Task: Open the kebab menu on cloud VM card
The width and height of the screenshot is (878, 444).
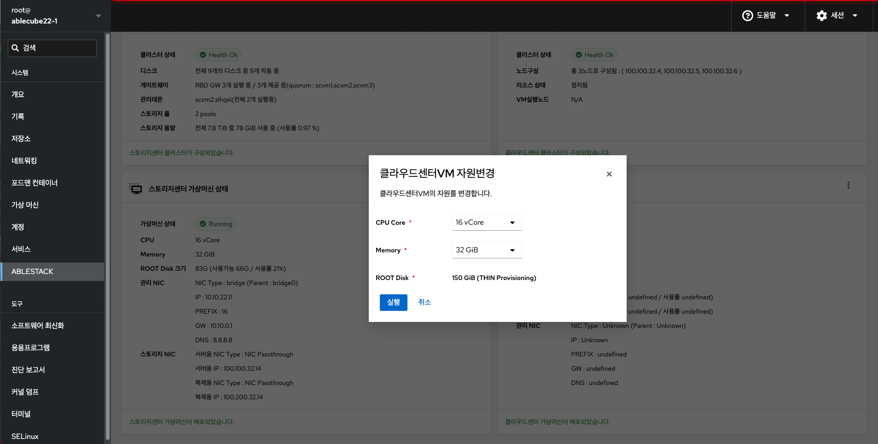Action: tap(848, 185)
